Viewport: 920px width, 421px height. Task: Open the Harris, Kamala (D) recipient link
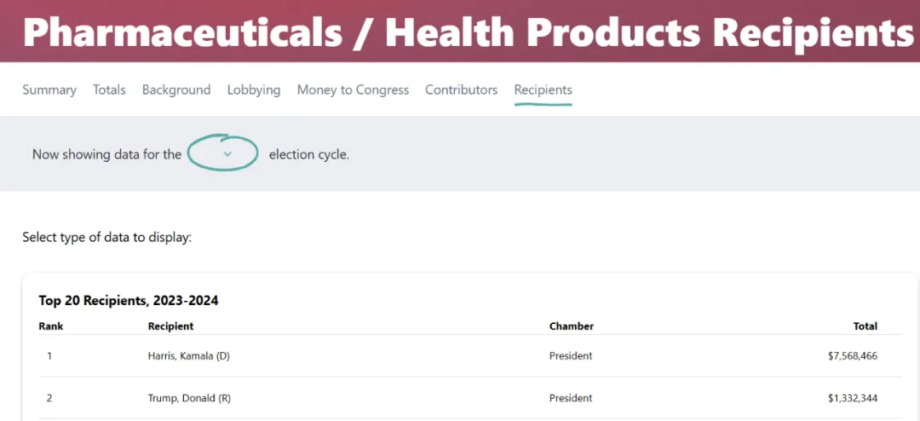tap(188, 356)
